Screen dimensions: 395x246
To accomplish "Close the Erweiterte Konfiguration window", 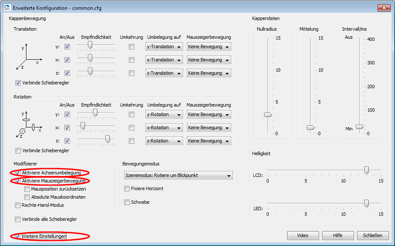I will click(x=384, y=7).
